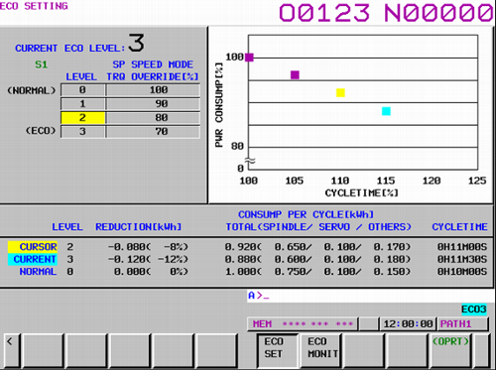Click the S1 spindle label
496x370 pixels.
click(42, 64)
